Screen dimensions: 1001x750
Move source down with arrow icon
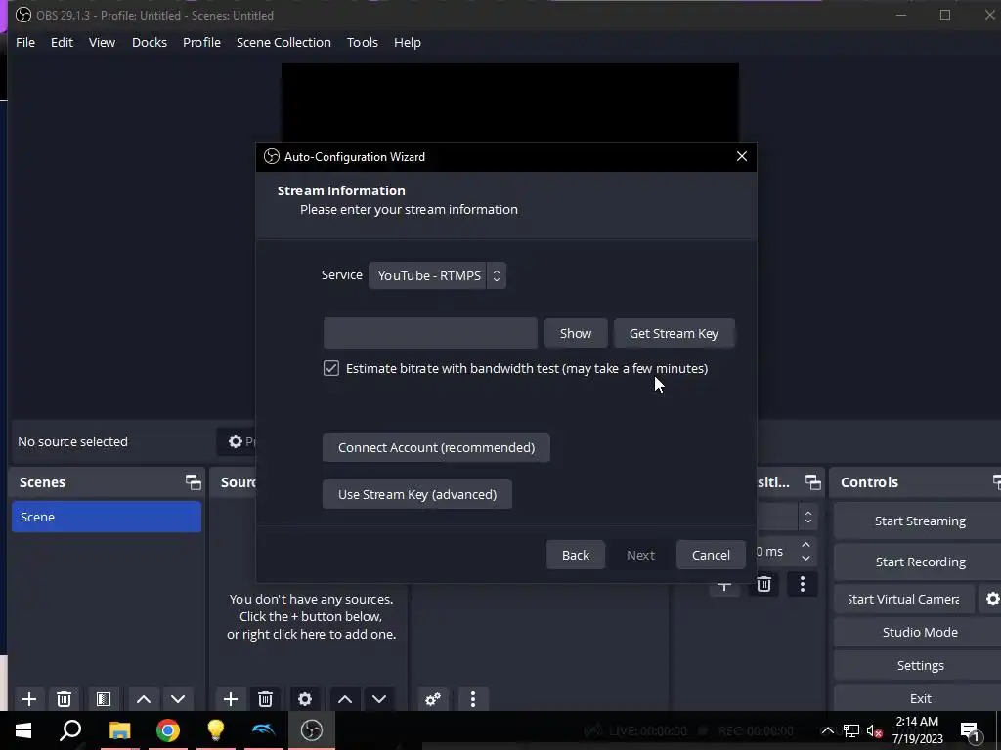tap(379, 699)
